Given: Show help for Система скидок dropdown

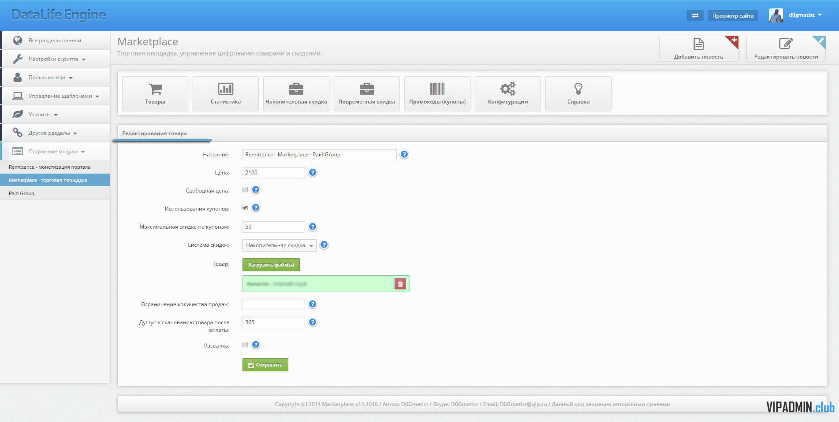Looking at the screenshot, I should tap(324, 245).
